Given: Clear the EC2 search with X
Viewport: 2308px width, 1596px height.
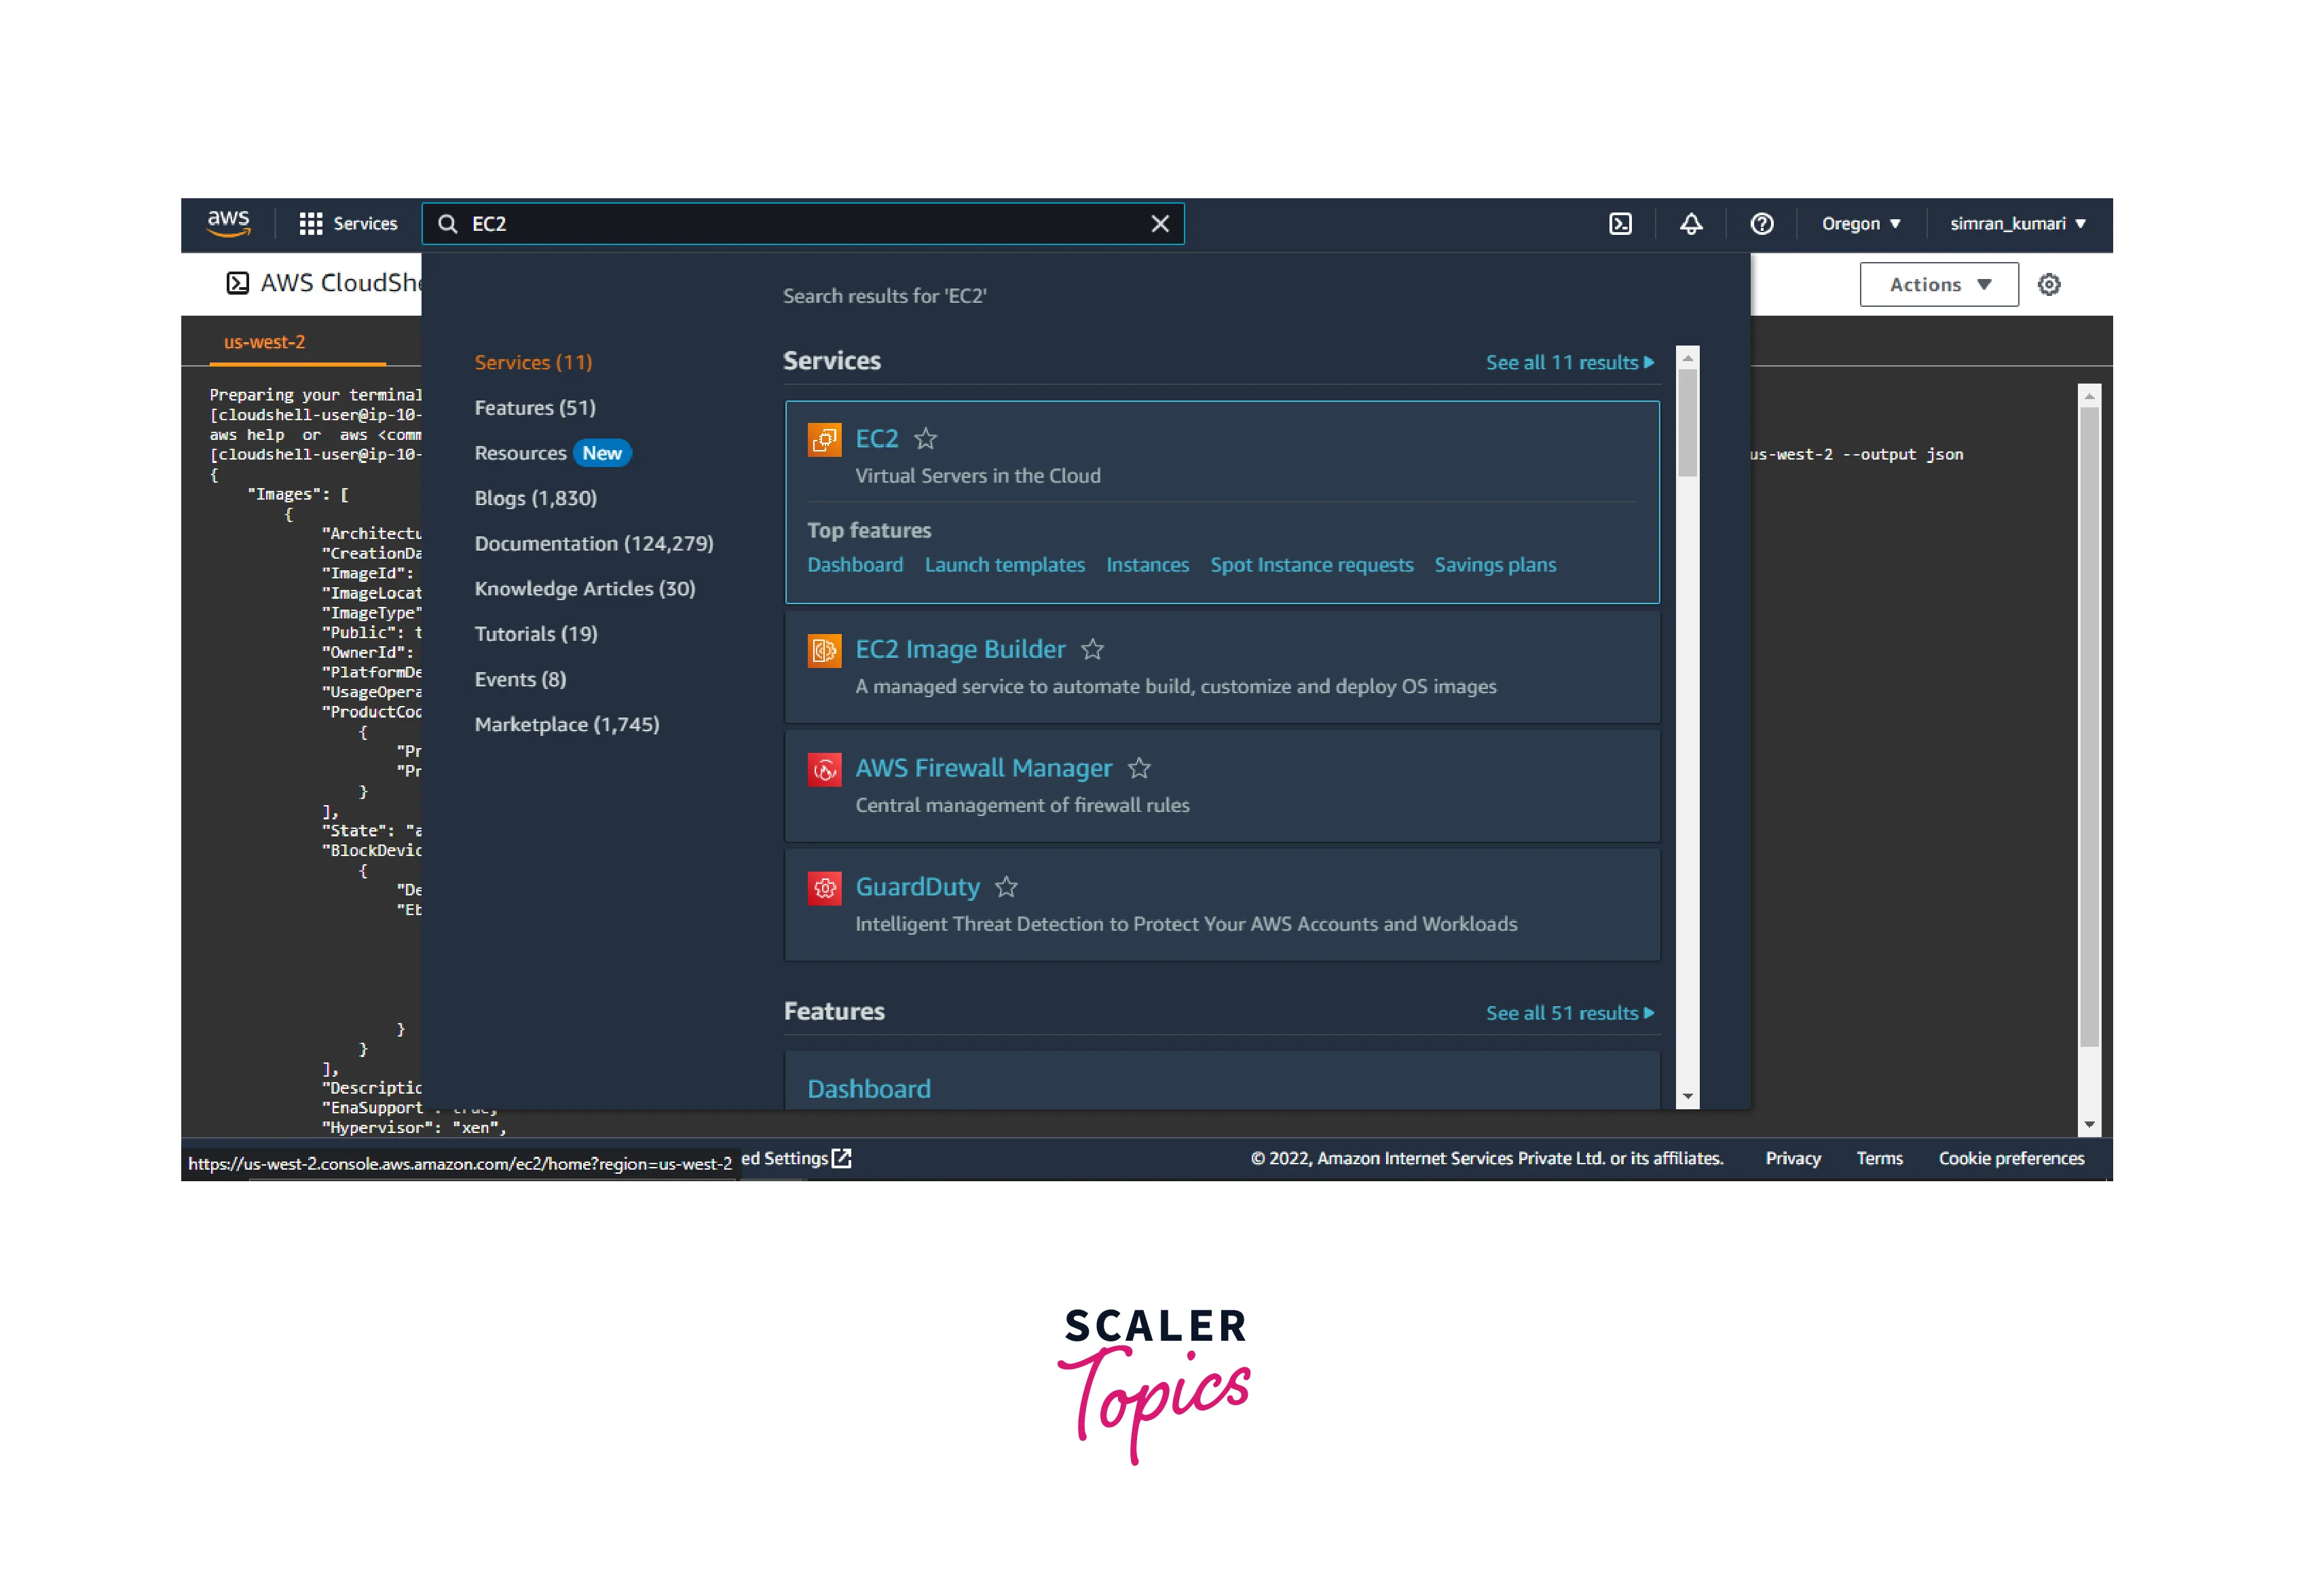Looking at the screenshot, I should click(x=1160, y=224).
